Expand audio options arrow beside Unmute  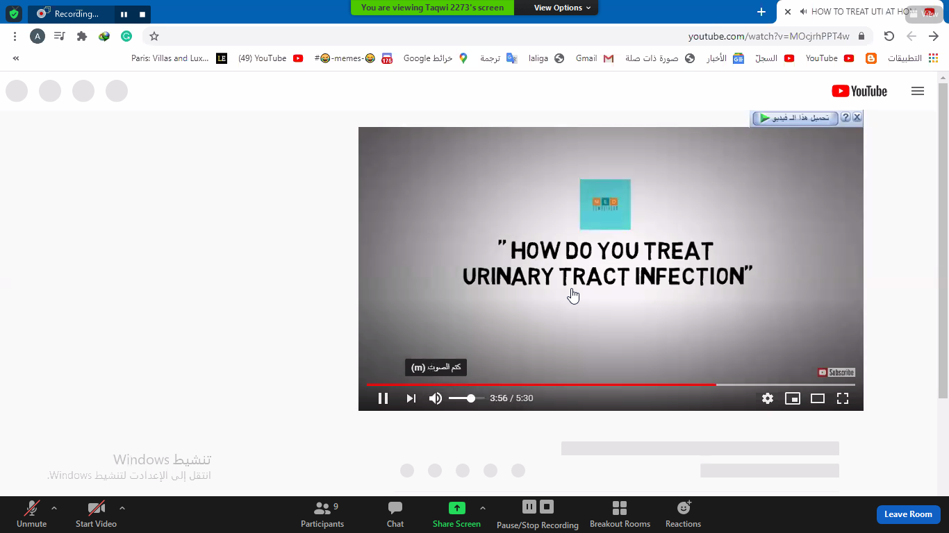[54, 508]
